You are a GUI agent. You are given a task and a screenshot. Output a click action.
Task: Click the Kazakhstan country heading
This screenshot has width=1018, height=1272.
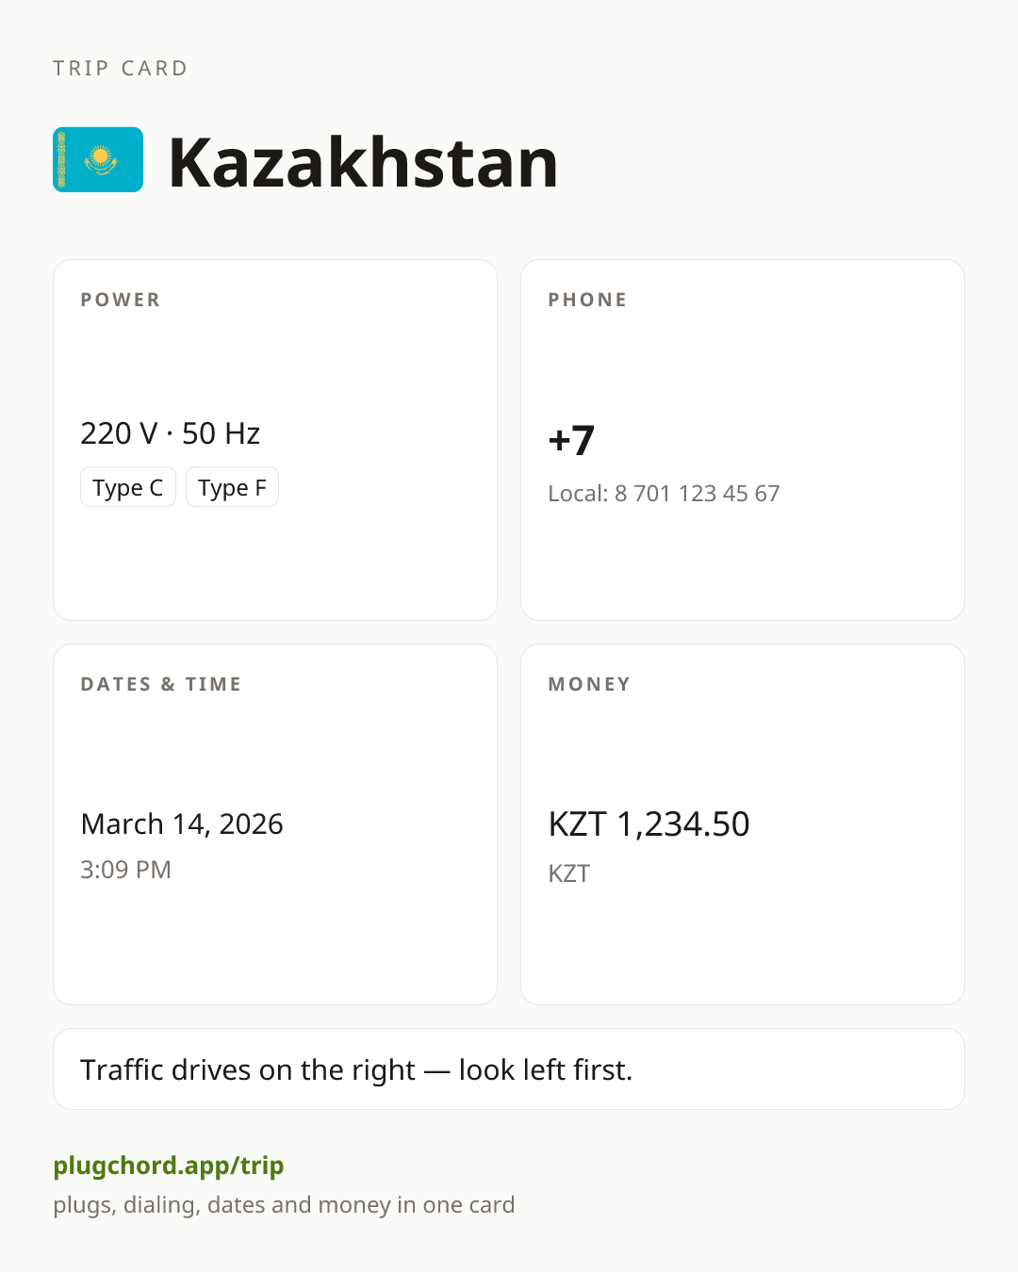pos(363,162)
